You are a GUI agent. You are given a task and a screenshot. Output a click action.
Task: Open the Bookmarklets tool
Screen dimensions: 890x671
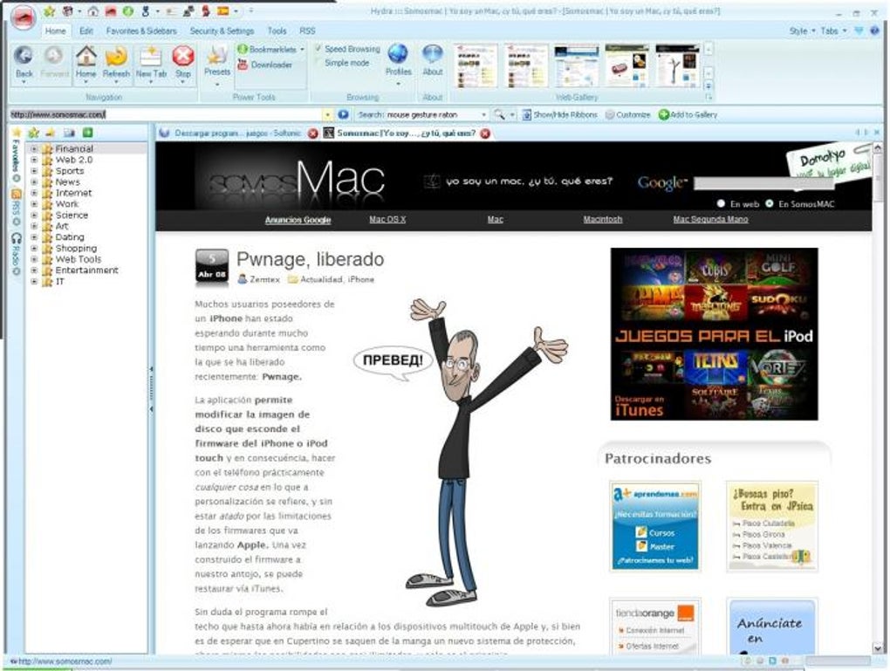[270, 50]
